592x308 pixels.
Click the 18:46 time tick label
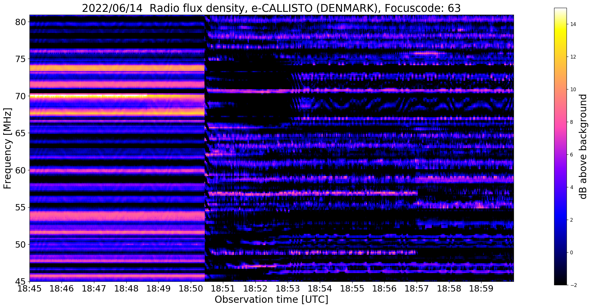point(61,289)
